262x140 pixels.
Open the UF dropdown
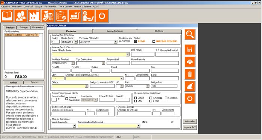pos(122,86)
